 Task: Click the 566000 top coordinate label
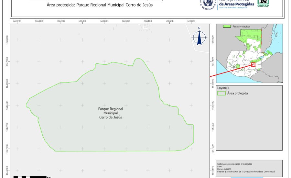click(104, 21)
